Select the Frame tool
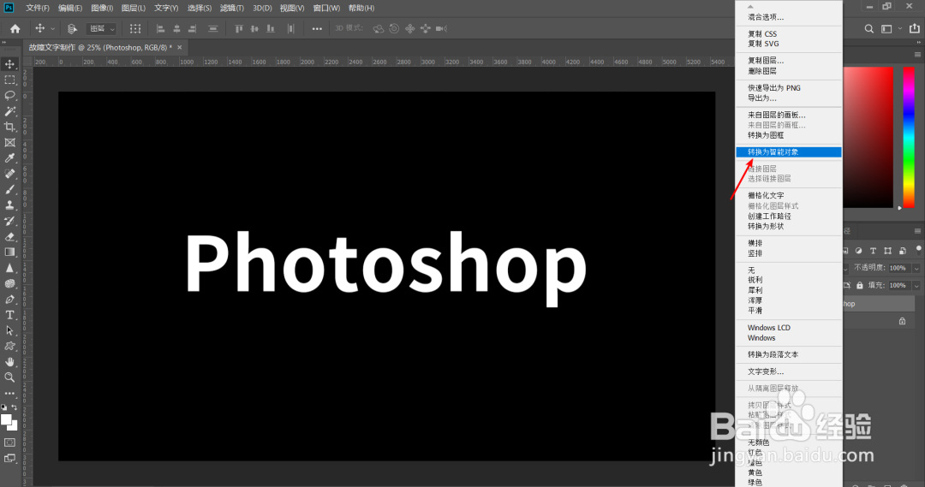 [10, 143]
